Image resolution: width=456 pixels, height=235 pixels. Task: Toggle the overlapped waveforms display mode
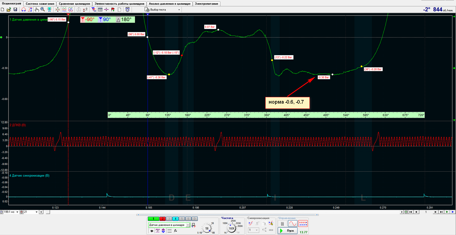coord(71,9)
